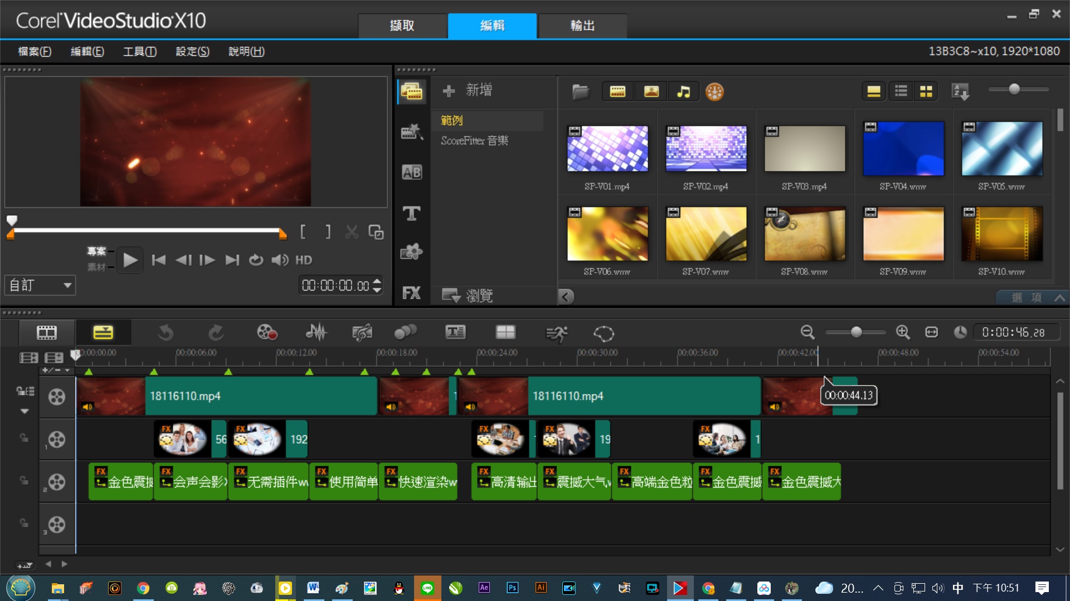Click the Undo arrow in timeline toolbar
This screenshot has width=1070, height=601.
[x=166, y=333]
